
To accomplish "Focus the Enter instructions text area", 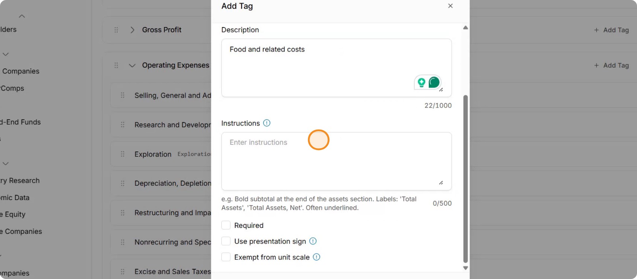I will (337, 161).
